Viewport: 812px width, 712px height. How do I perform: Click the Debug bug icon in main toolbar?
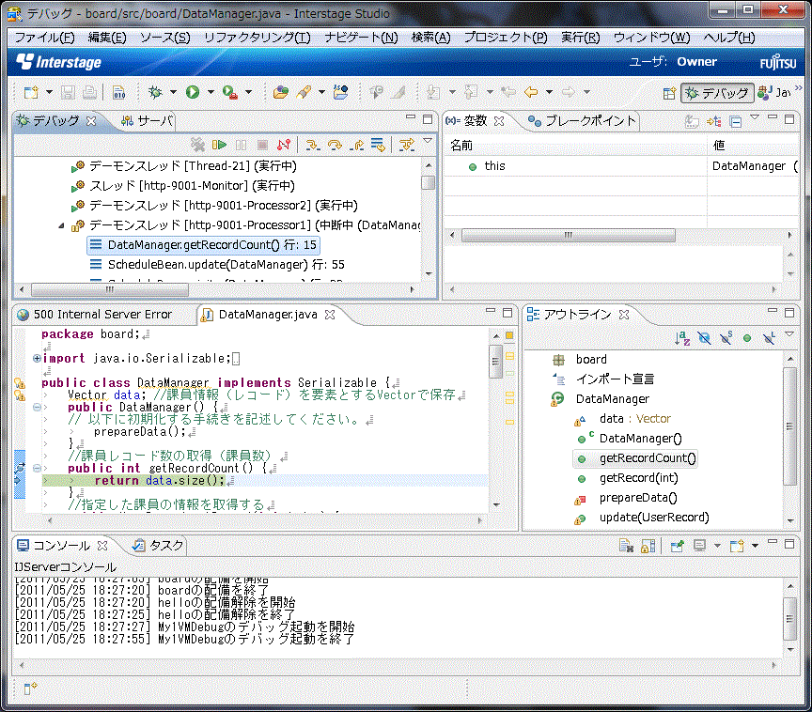[155, 92]
